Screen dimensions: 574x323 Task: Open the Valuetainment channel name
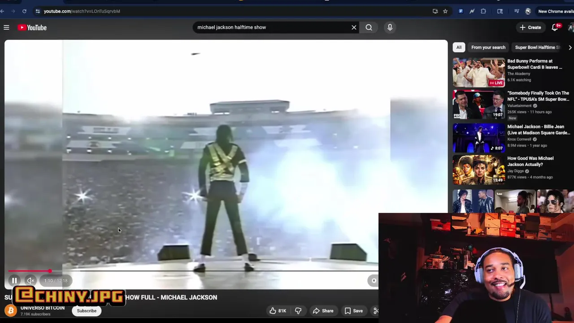519,106
